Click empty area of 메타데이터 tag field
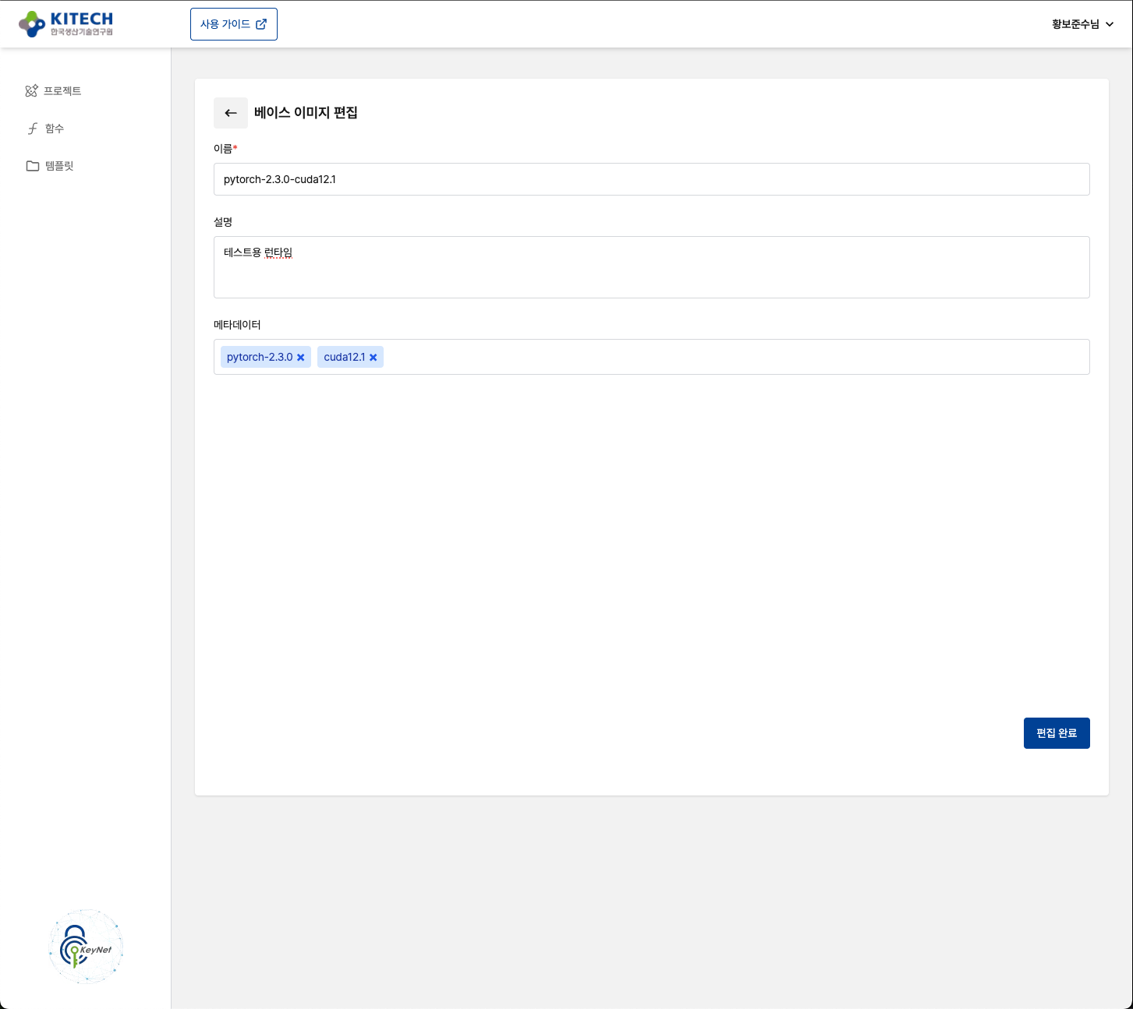The image size is (1133, 1009). (733, 357)
